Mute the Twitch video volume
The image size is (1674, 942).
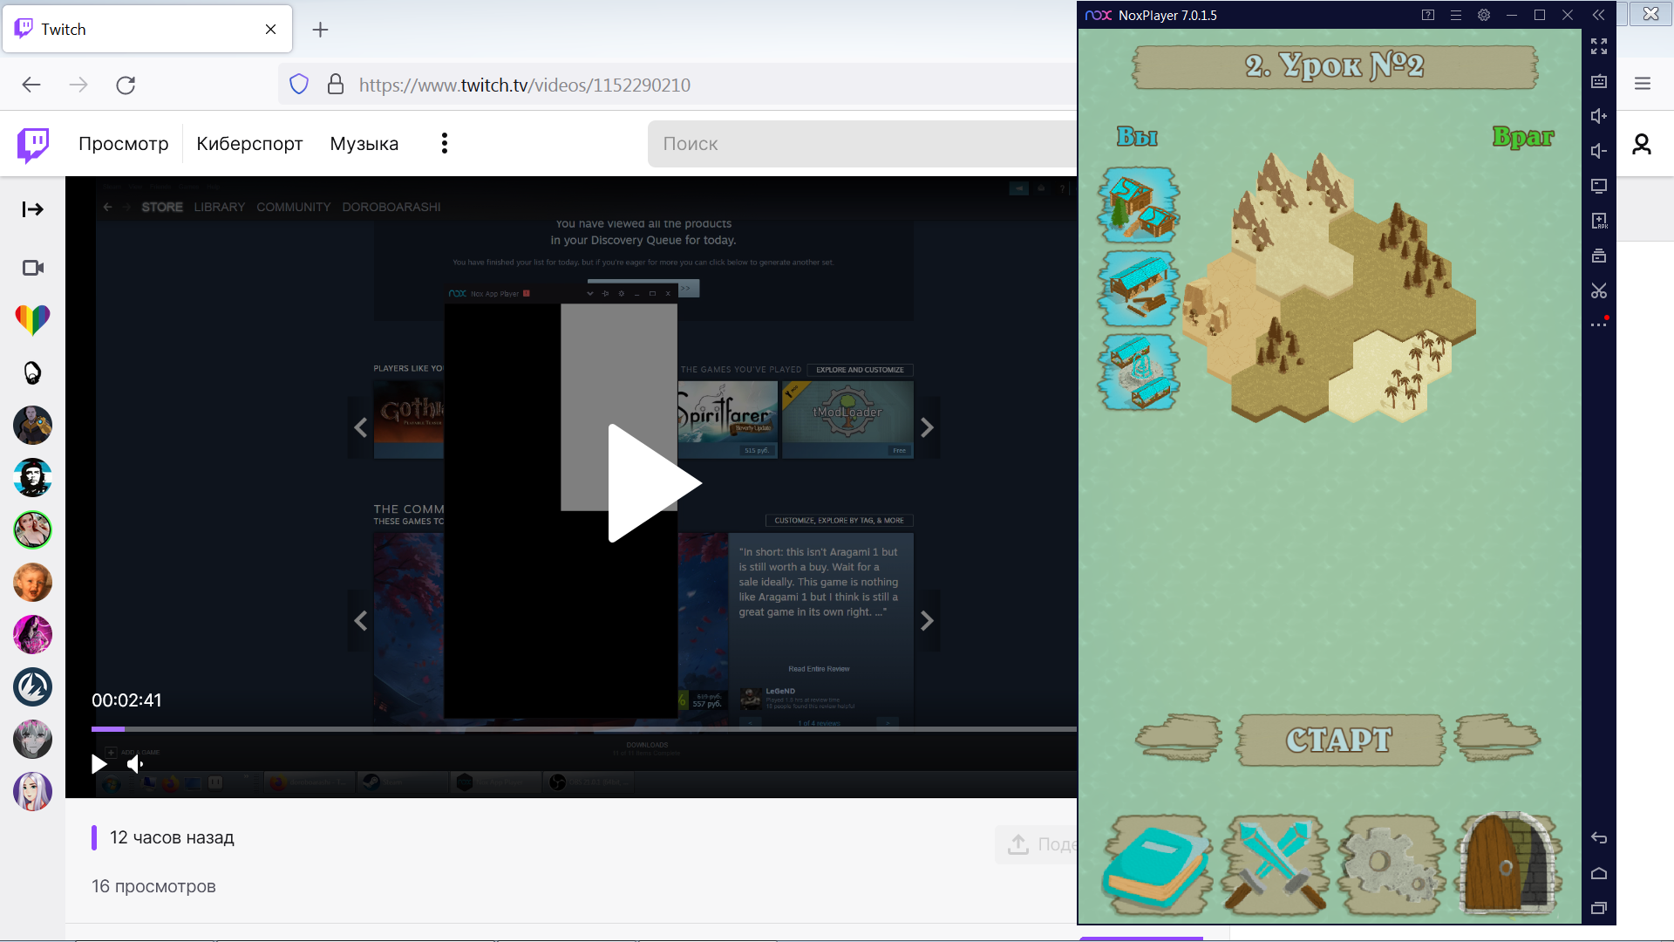click(135, 764)
